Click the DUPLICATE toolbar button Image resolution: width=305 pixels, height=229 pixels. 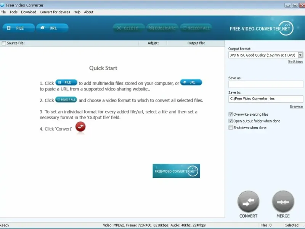162,28
